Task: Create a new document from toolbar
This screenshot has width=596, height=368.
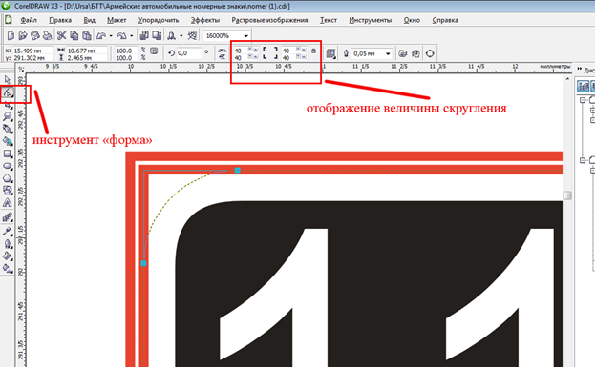Action: coord(11,35)
